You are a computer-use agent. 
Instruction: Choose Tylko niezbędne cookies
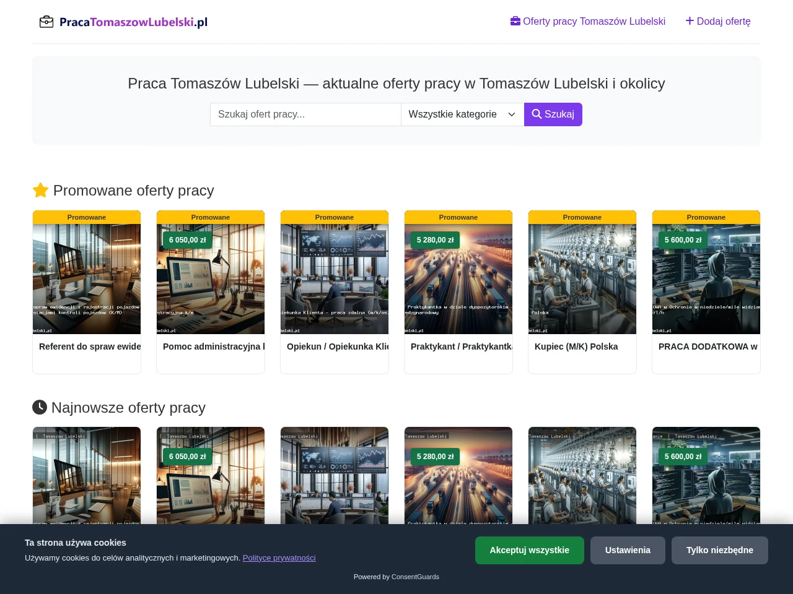720,550
